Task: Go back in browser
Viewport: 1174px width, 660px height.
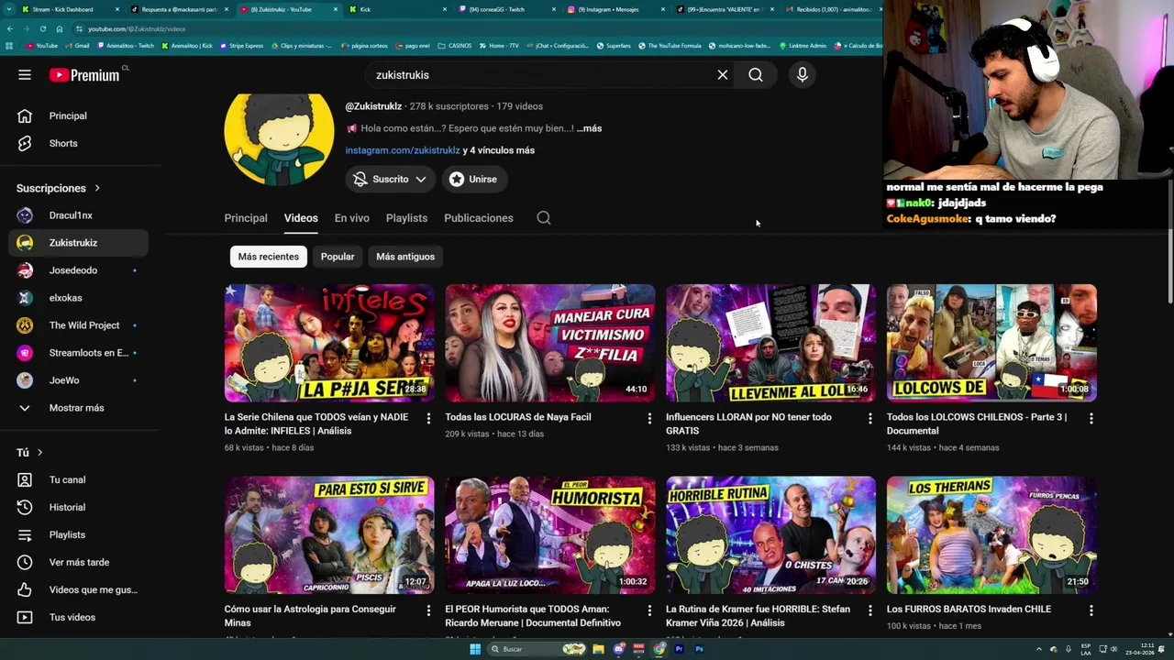Action: (10, 29)
